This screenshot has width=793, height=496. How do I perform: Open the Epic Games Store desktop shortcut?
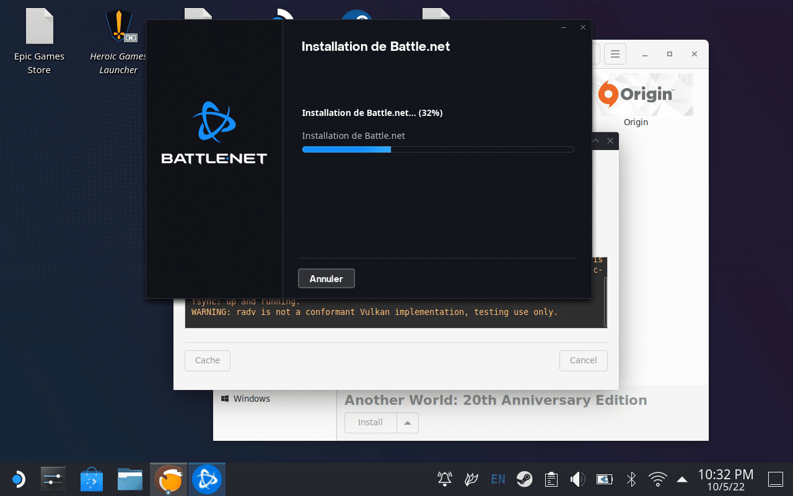tap(39, 42)
